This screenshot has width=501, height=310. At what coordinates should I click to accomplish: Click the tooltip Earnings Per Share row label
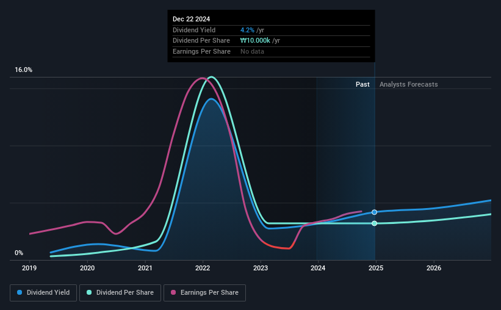click(201, 51)
